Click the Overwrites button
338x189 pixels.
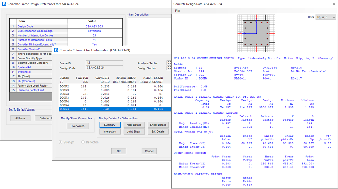click(77, 126)
